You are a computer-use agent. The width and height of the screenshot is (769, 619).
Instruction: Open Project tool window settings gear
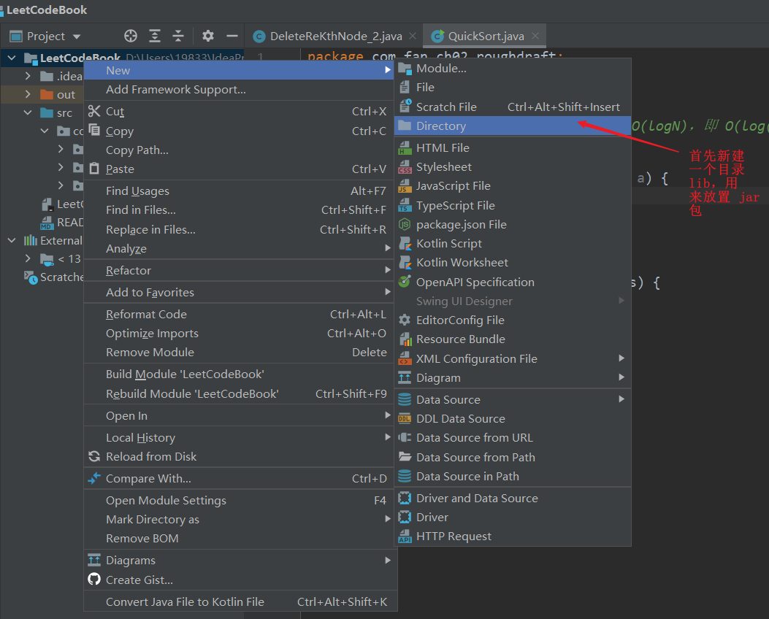(x=208, y=36)
